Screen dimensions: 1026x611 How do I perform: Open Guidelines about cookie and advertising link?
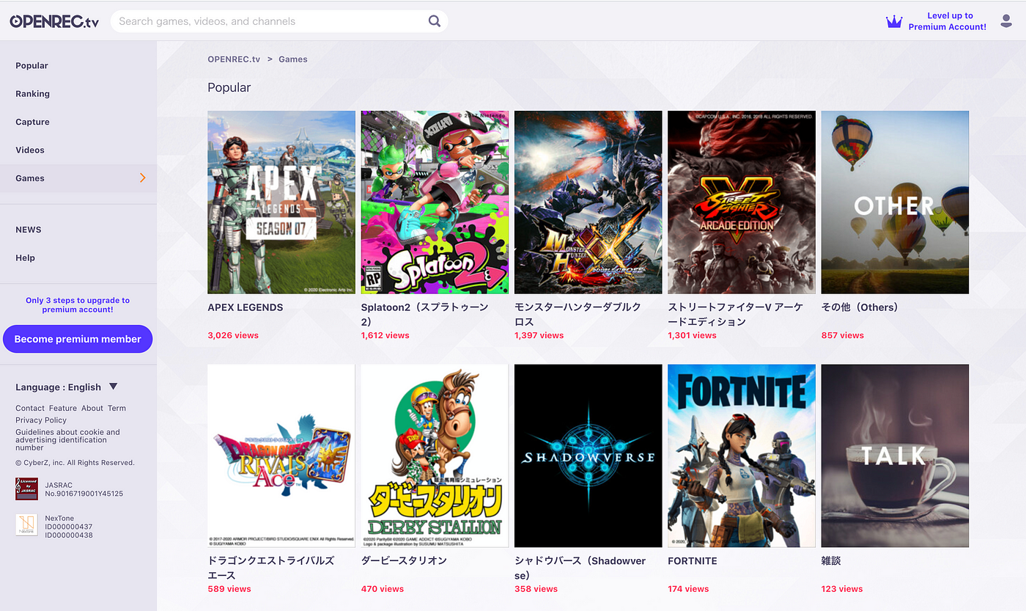click(x=67, y=439)
